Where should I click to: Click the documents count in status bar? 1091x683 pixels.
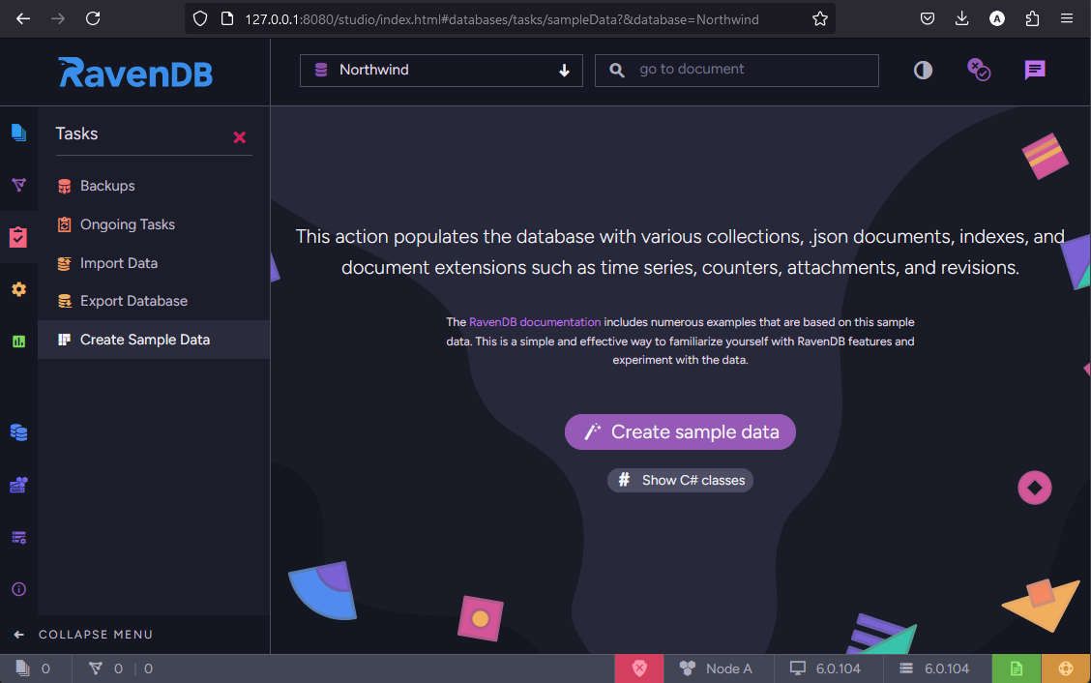pyautogui.click(x=34, y=668)
